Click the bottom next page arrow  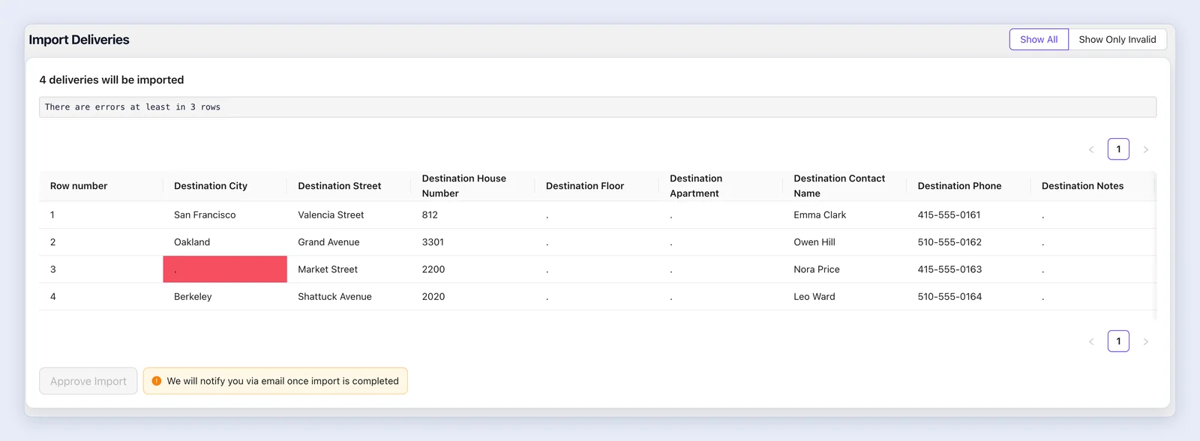click(1145, 341)
